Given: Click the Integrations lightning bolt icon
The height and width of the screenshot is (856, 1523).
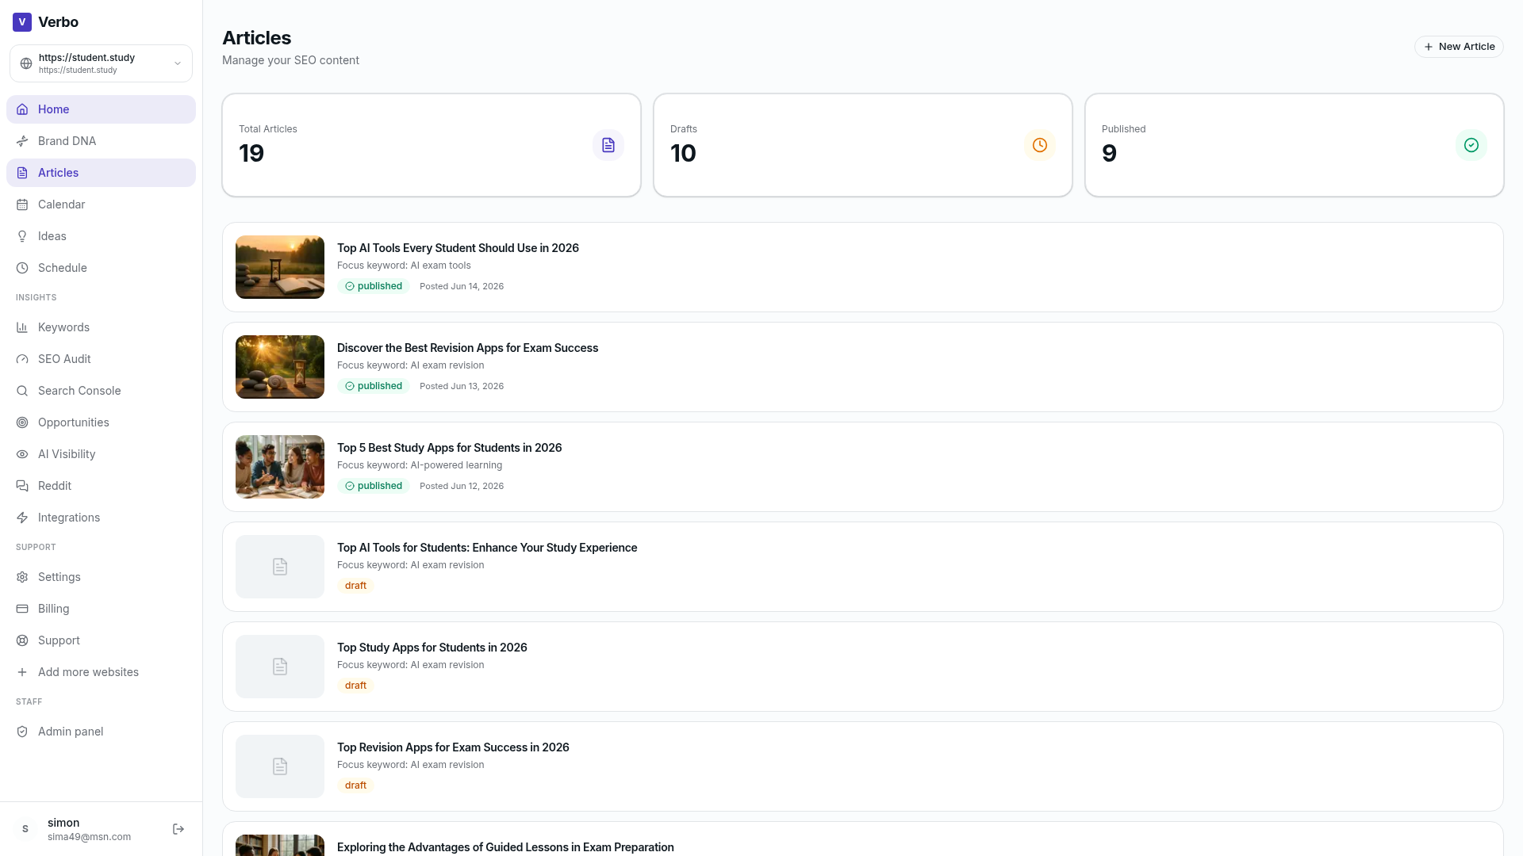Looking at the screenshot, I should [22, 518].
